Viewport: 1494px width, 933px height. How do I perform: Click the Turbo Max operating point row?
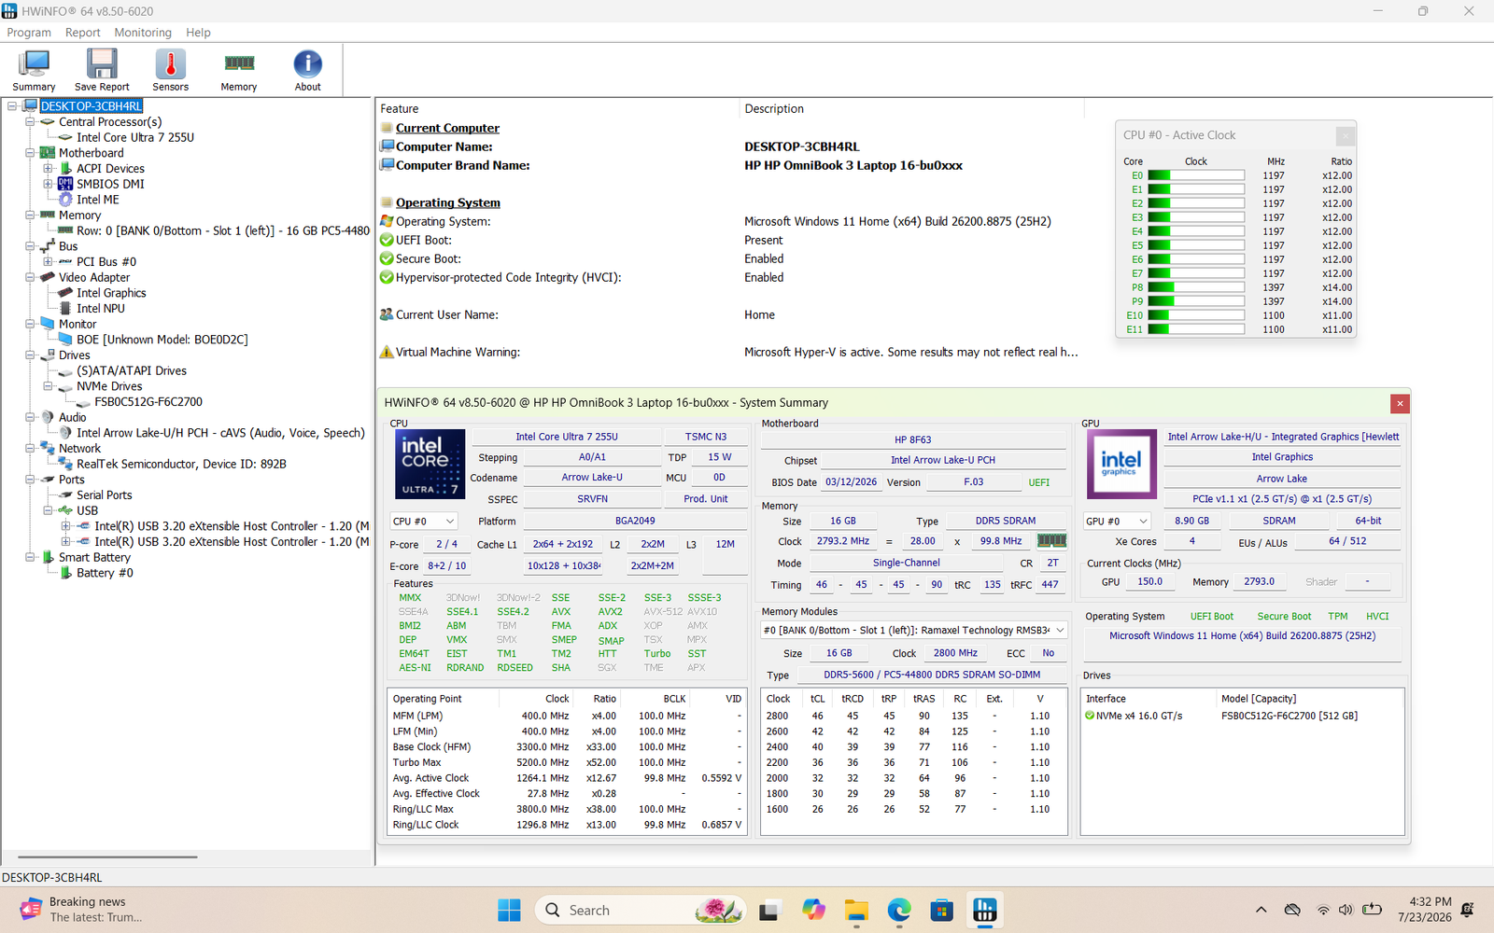[567, 762]
